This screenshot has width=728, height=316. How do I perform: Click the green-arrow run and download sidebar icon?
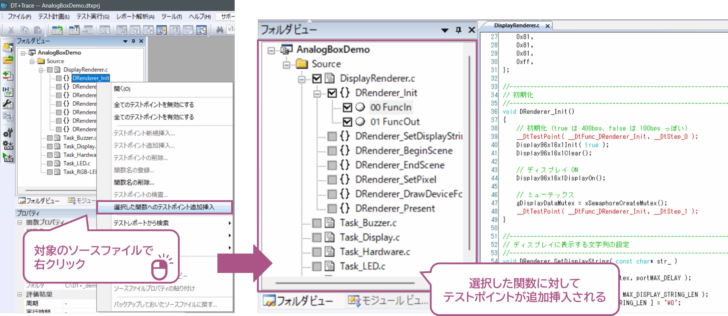(8, 157)
